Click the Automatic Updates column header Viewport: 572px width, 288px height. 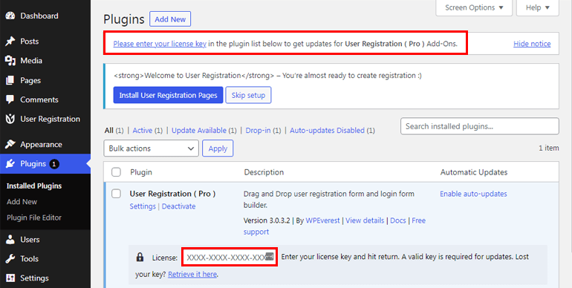coord(474,172)
